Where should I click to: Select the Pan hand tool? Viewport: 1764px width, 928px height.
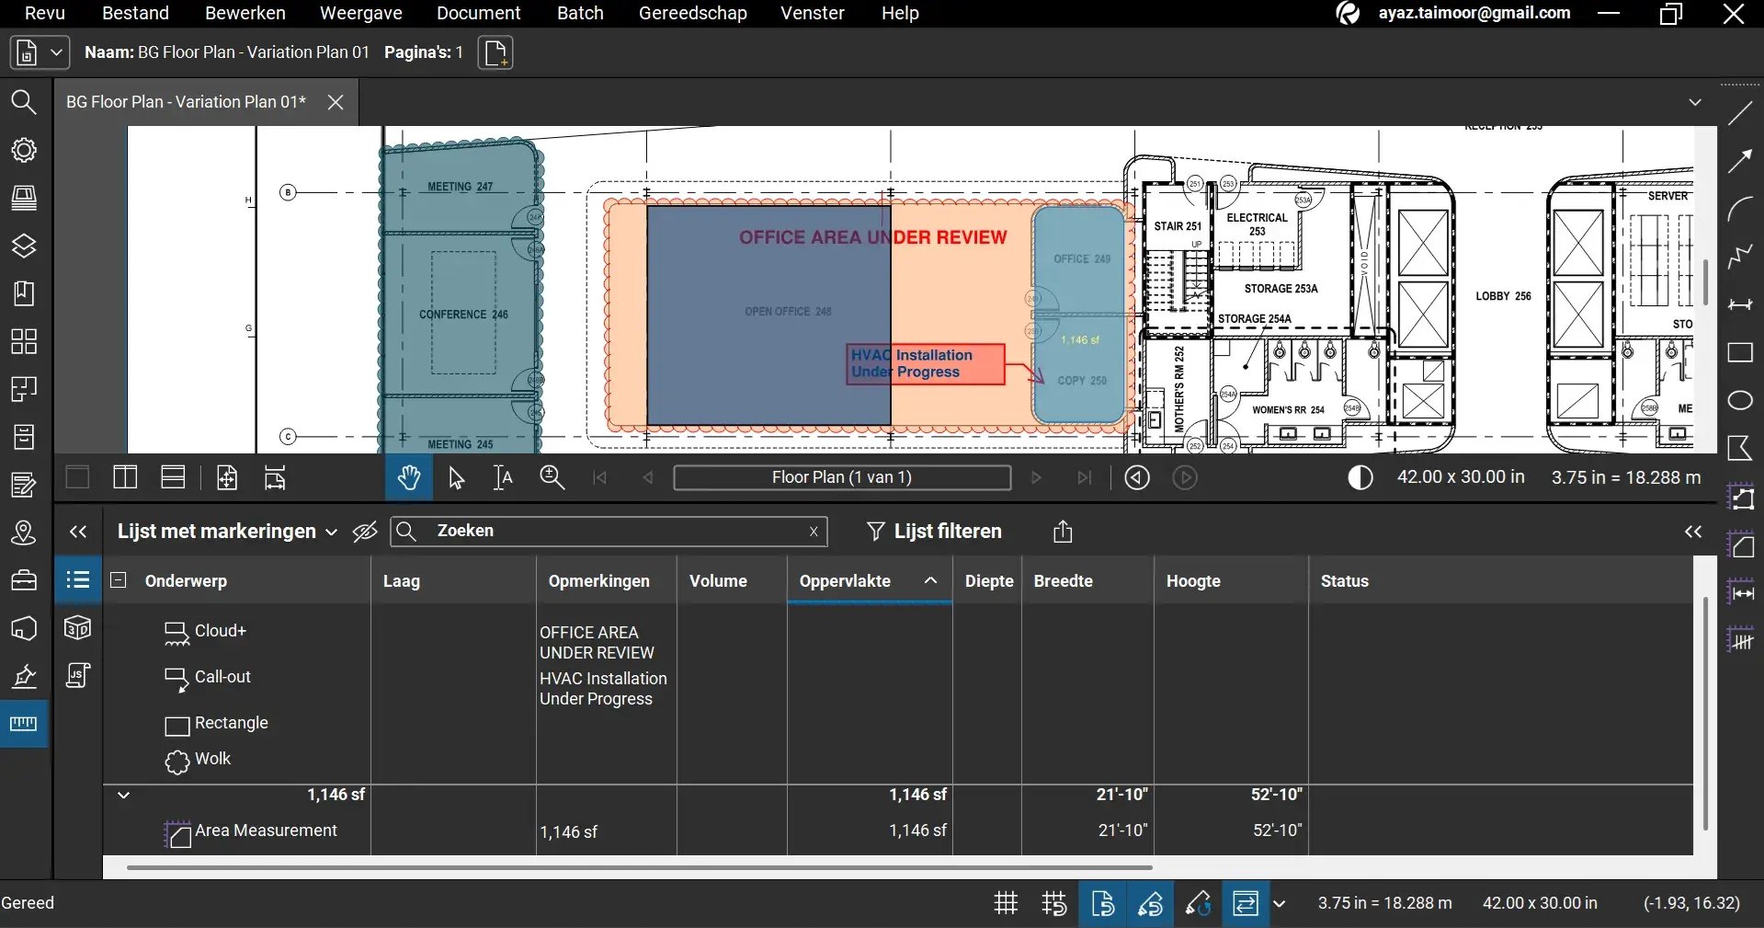pyautogui.click(x=409, y=477)
